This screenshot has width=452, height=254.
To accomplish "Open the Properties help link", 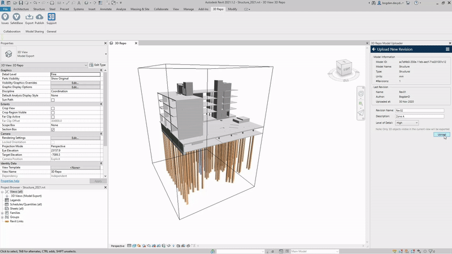I will pos(10,181).
